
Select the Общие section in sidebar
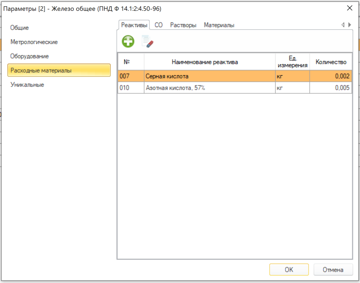[x=20, y=27]
